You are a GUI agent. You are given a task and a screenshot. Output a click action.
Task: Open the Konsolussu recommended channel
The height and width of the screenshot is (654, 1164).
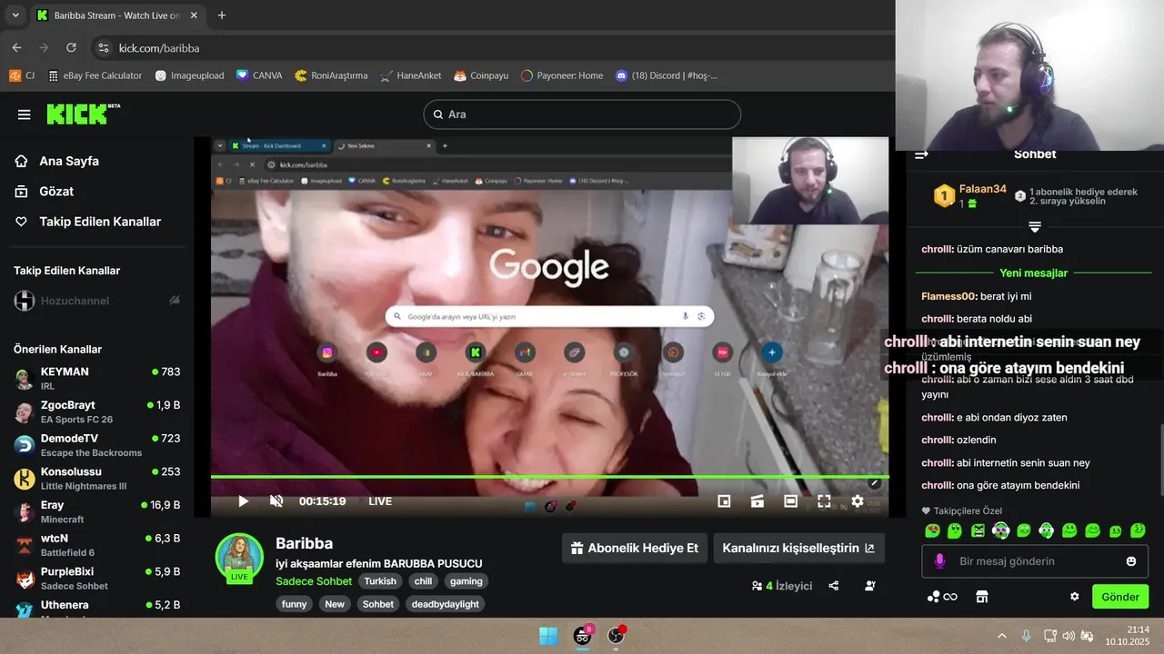pyautogui.click(x=97, y=479)
